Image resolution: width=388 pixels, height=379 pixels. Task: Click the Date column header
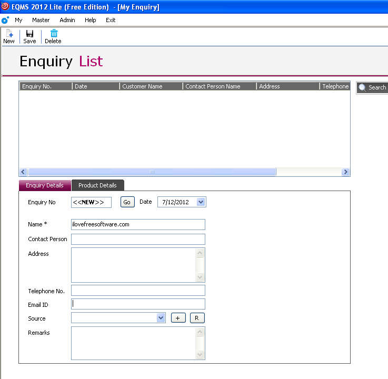click(x=96, y=86)
